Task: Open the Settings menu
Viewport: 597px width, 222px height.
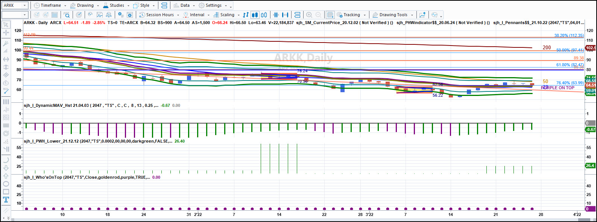Action: coord(210,6)
